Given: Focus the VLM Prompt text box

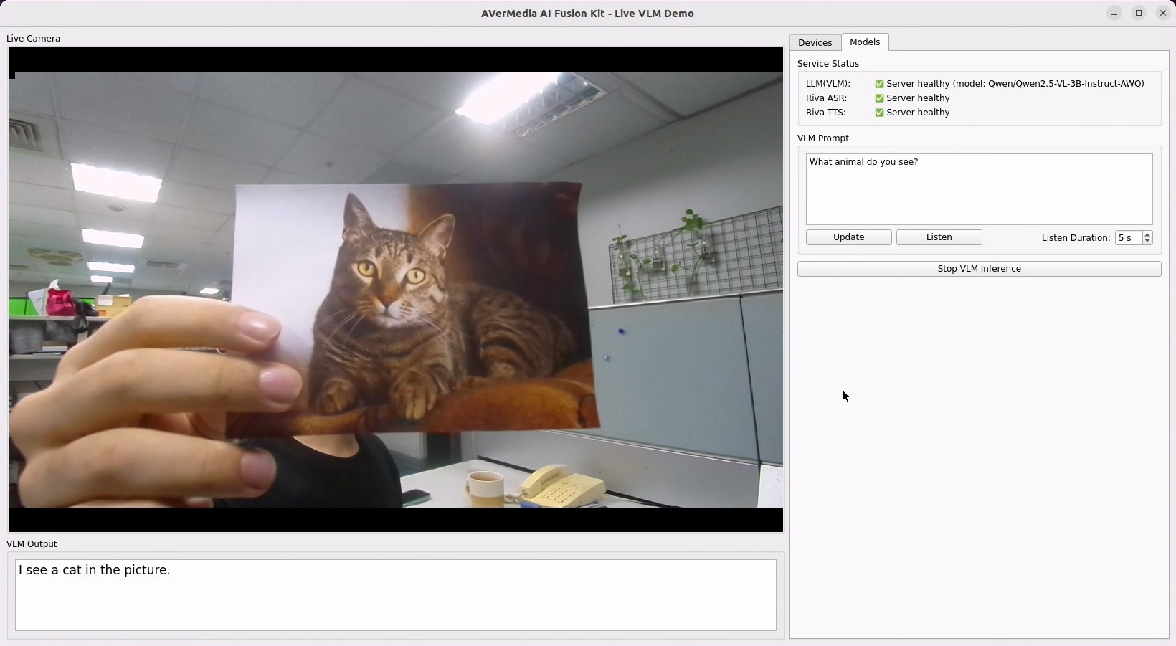Looking at the screenshot, I should pos(979,190).
